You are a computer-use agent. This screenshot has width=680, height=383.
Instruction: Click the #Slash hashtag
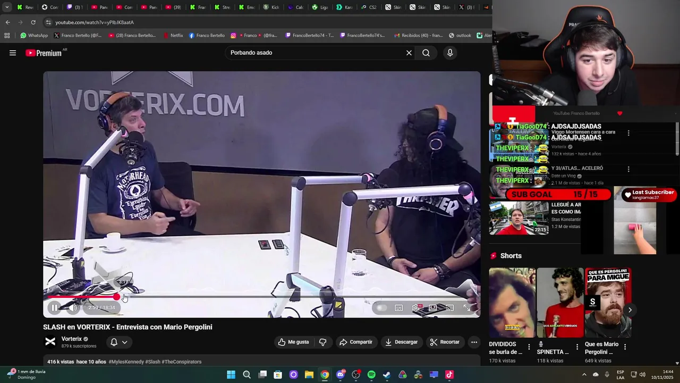[x=152, y=362]
